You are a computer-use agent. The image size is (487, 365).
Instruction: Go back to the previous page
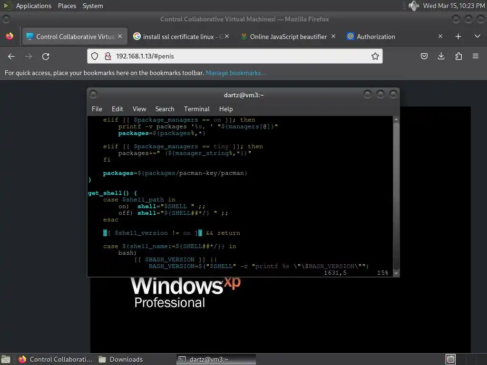tap(11, 56)
